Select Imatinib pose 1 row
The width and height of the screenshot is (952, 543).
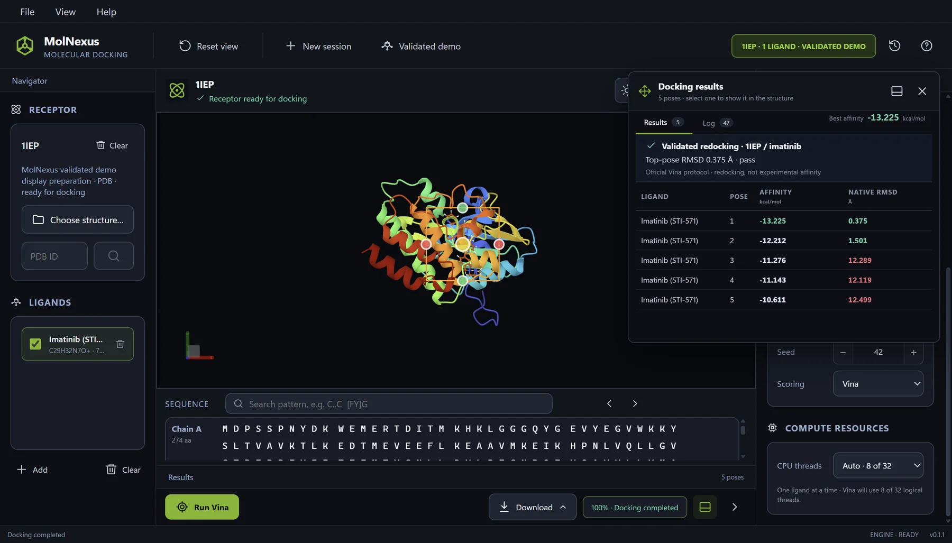coord(783,221)
